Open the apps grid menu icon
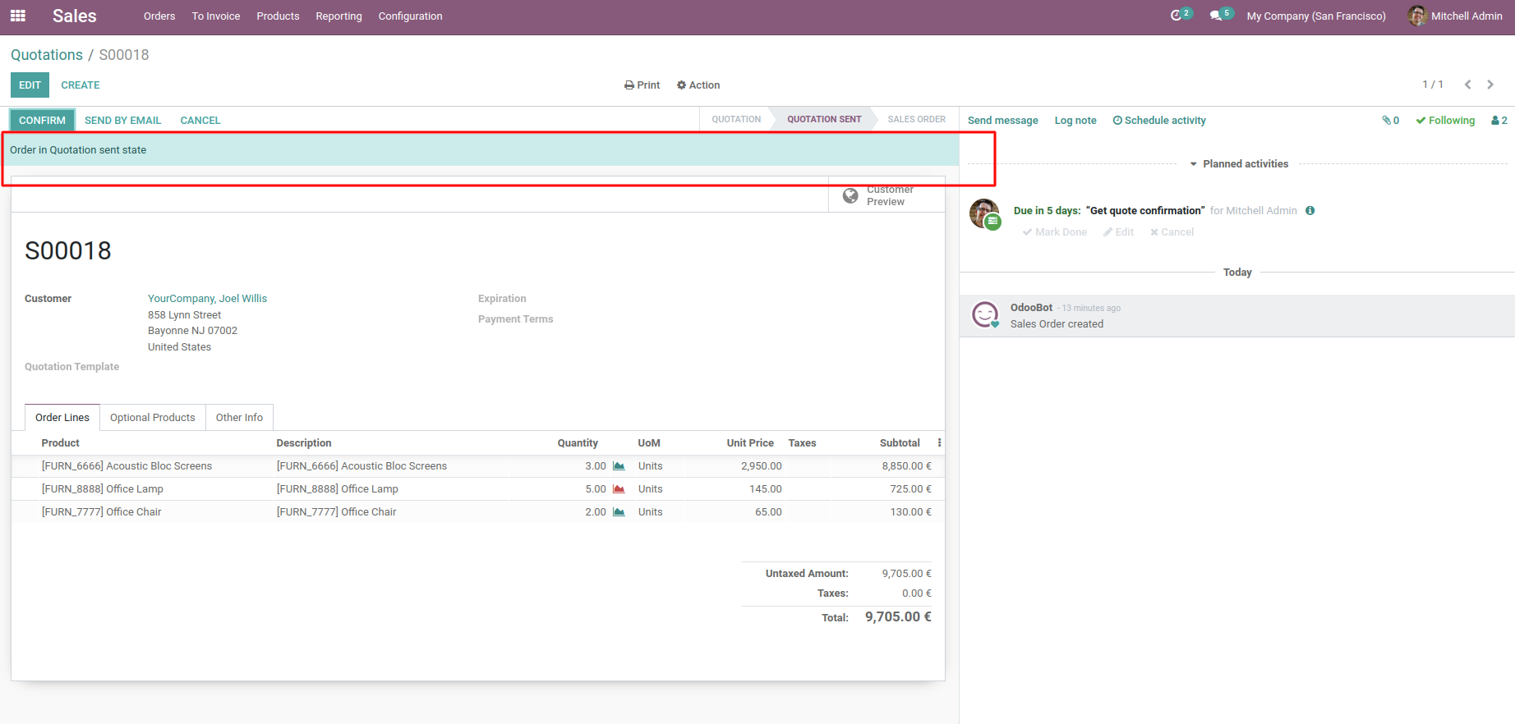 point(17,16)
